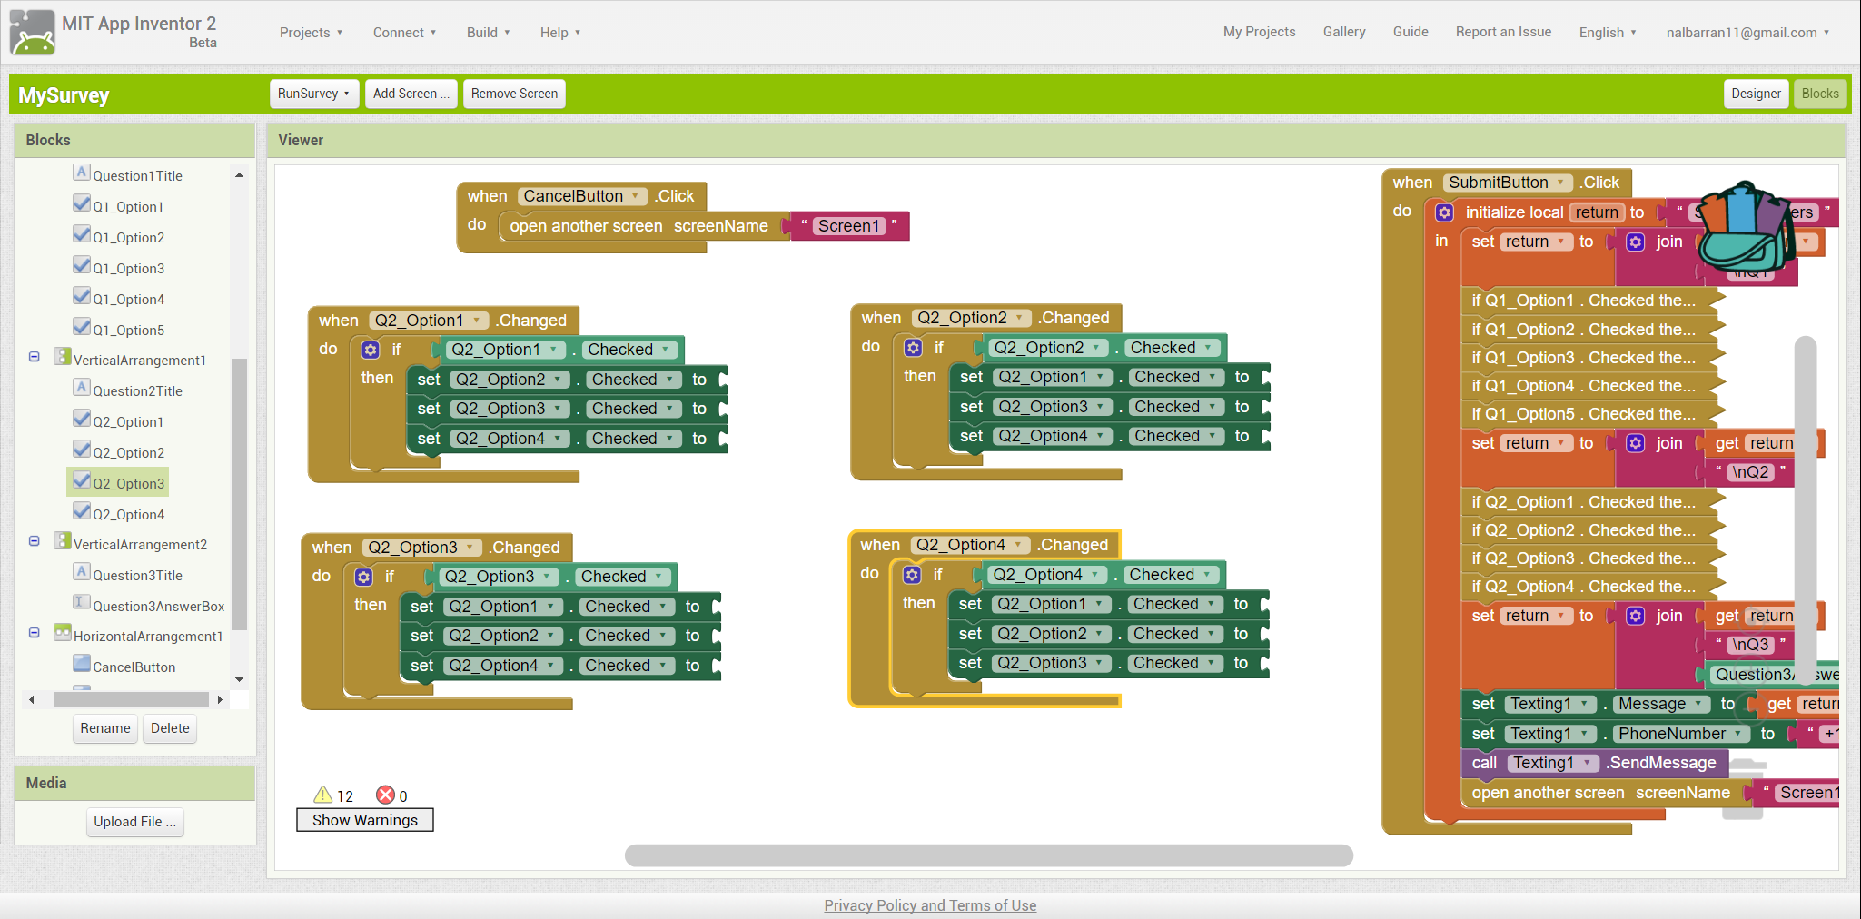Click Upload File button
1861x919 pixels.
(x=135, y=822)
